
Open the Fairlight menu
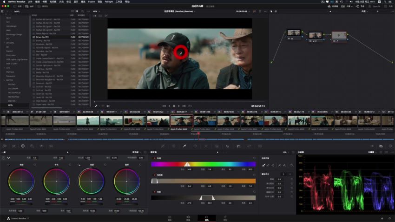(x=109, y=1)
